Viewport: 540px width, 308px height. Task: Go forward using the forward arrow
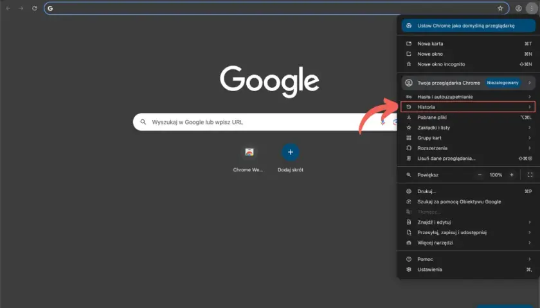click(x=21, y=8)
